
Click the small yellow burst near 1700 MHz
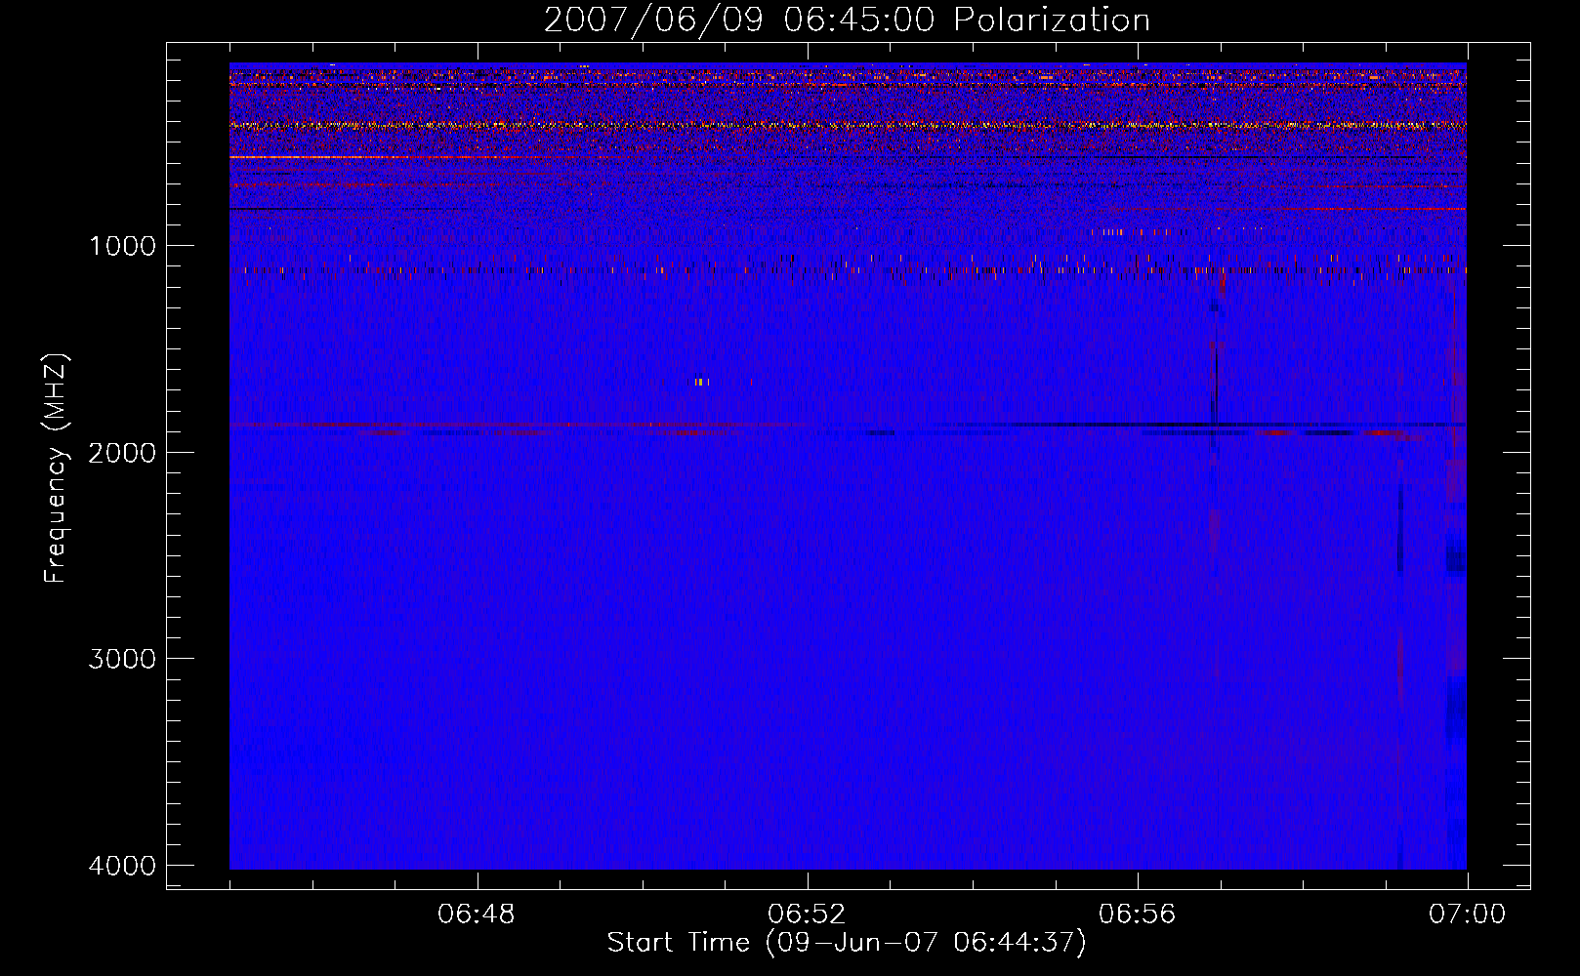[x=701, y=382]
